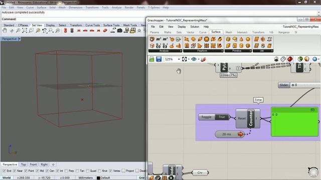Screen dimensions: 321x180
Task: Toggle the Point osnap checkbox
Action: (x=26, y=171)
